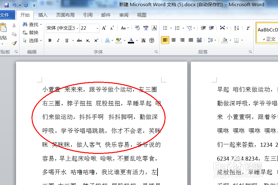Toggle Character Shading
The width and height of the screenshot is (278, 185).
pyautogui.click(x=143, y=40)
